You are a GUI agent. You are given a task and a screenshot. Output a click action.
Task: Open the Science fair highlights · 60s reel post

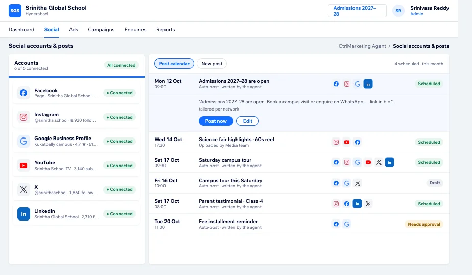(x=237, y=140)
